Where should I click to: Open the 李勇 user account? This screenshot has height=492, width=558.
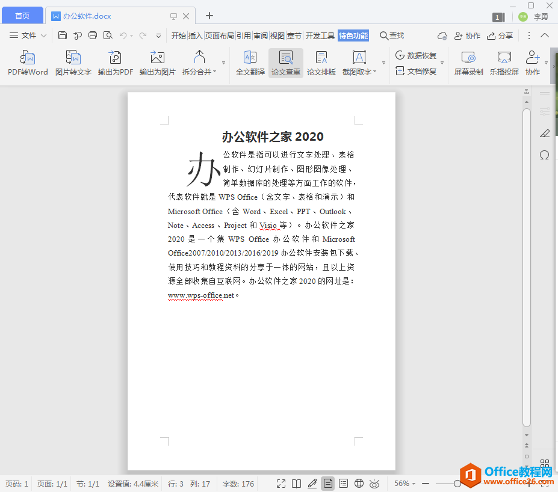533,17
